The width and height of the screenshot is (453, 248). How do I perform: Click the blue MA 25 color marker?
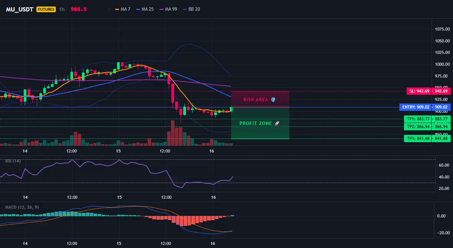pos(138,9)
